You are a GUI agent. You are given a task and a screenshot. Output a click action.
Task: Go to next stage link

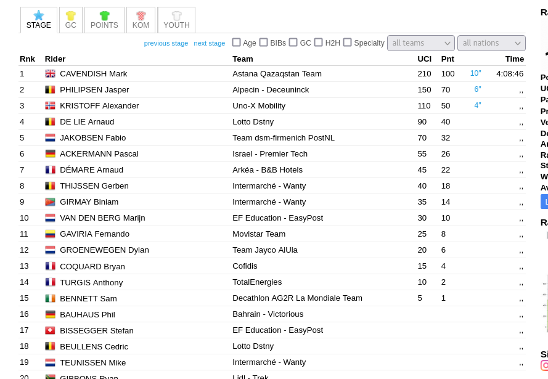click(x=210, y=43)
